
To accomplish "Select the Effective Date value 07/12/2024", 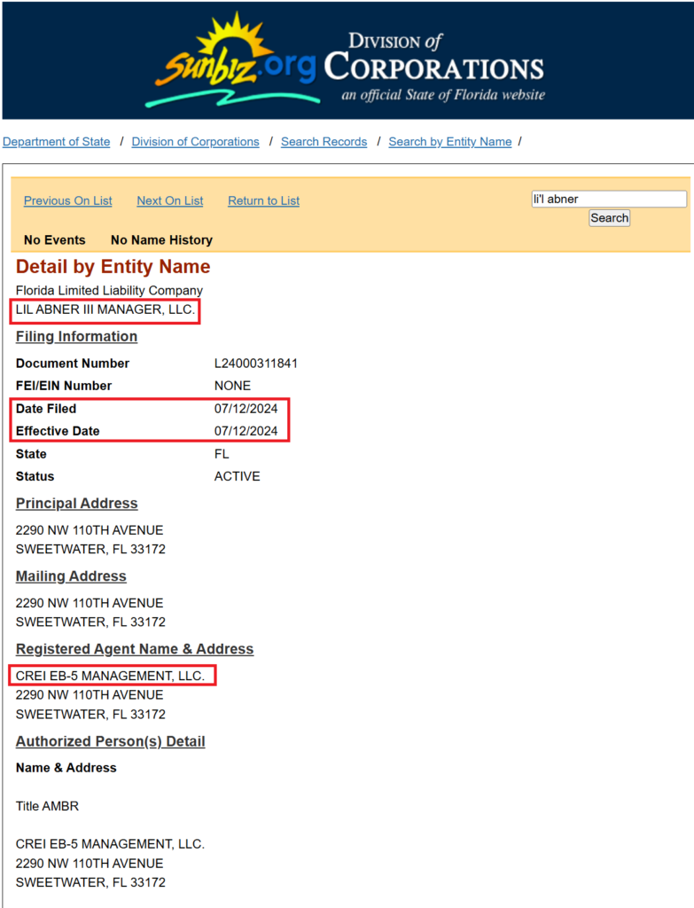I will coord(246,432).
